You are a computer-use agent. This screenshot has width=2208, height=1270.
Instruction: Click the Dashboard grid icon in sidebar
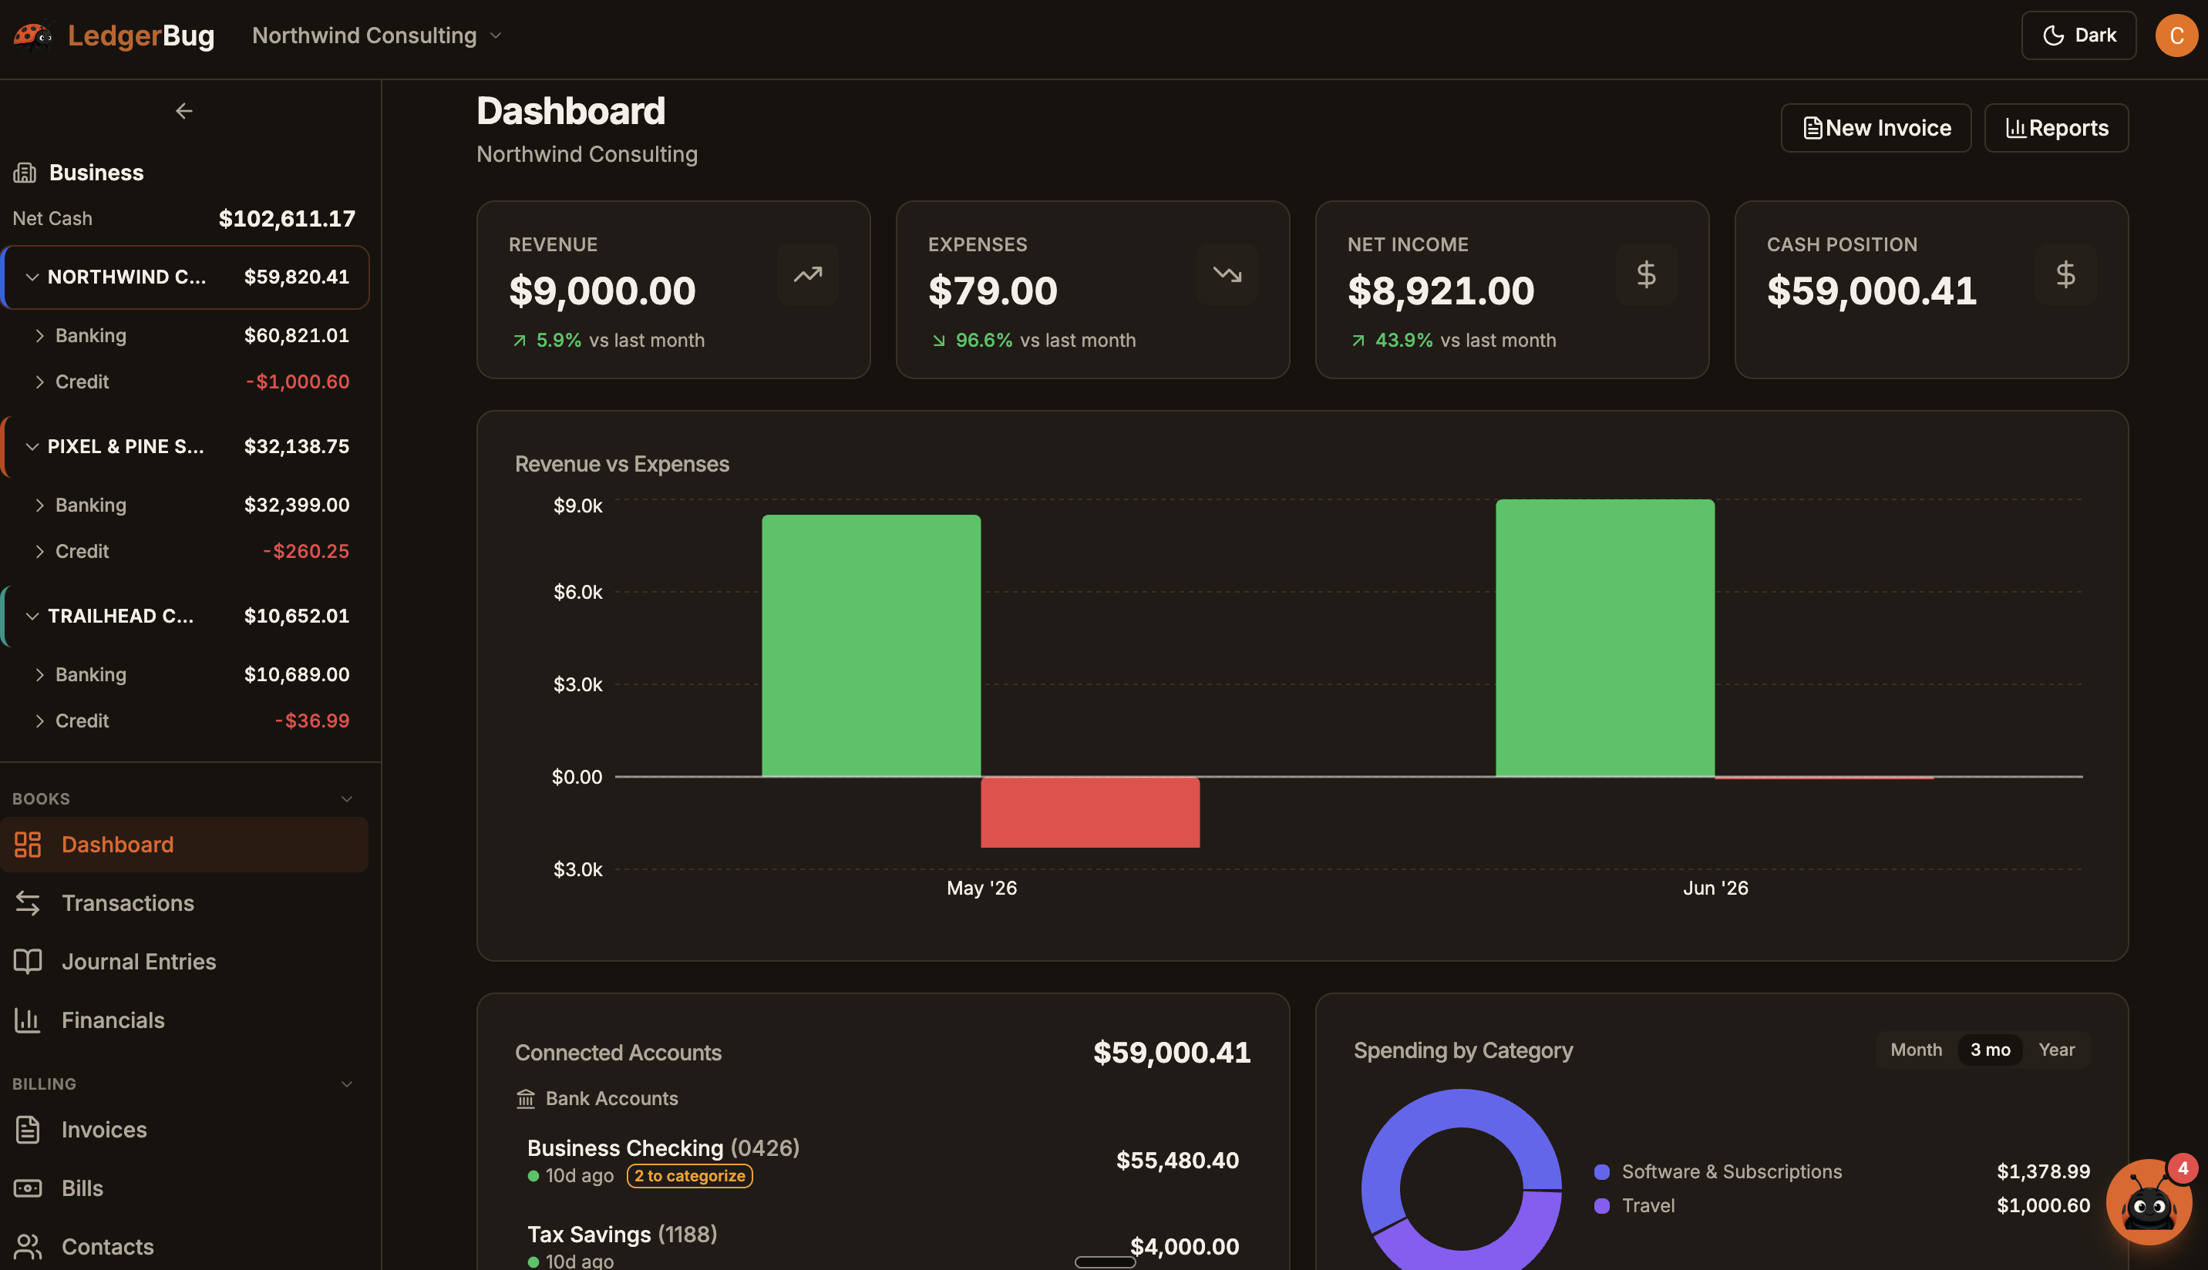pyautogui.click(x=28, y=845)
